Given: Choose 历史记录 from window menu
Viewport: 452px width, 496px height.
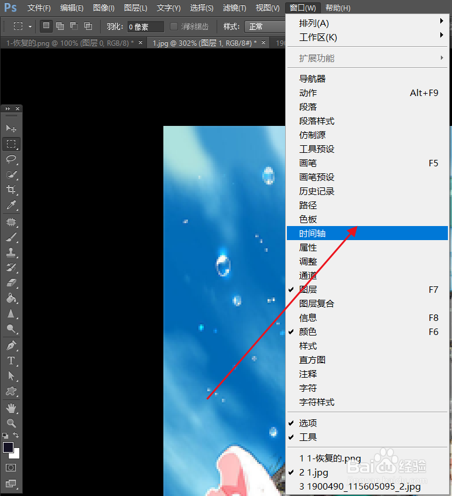Looking at the screenshot, I should pyautogui.click(x=367, y=191).
